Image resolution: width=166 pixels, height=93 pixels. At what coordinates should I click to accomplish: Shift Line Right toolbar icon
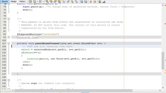pos(86,2)
